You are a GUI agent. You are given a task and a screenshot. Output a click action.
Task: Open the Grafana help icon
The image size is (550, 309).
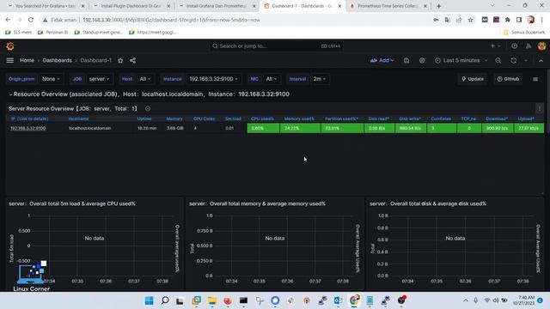514,45
